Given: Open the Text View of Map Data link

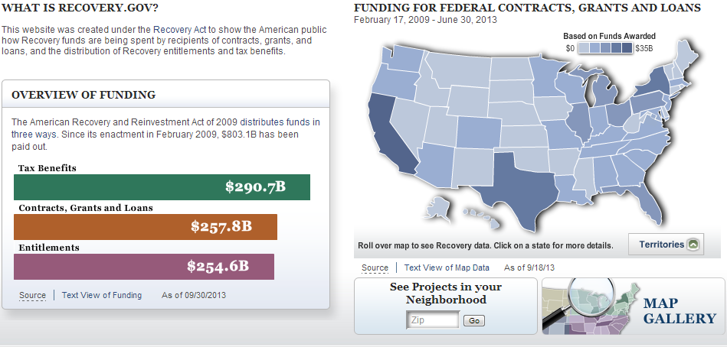Looking at the screenshot, I should pos(447,268).
